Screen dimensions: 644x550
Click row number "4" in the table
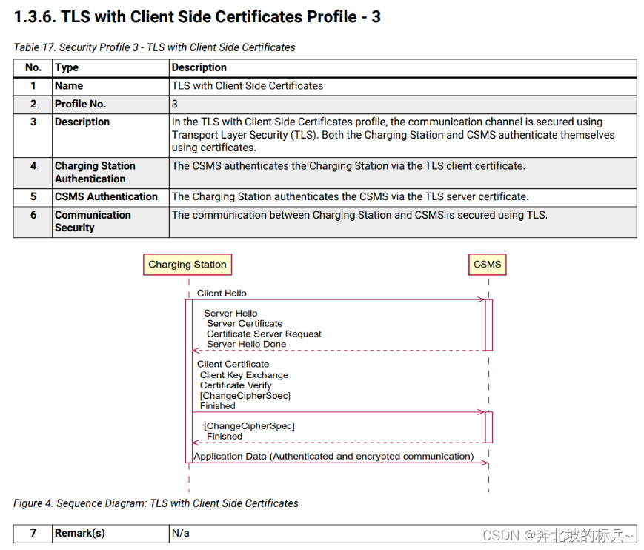(33, 166)
